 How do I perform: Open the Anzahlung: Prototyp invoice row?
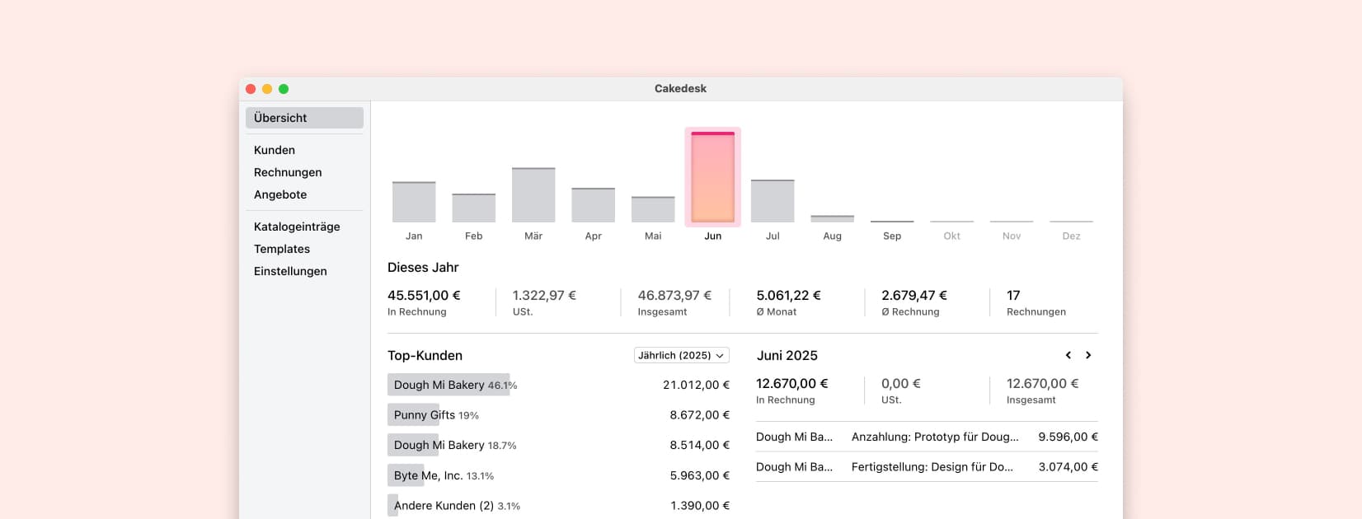(x=927, y=437)
